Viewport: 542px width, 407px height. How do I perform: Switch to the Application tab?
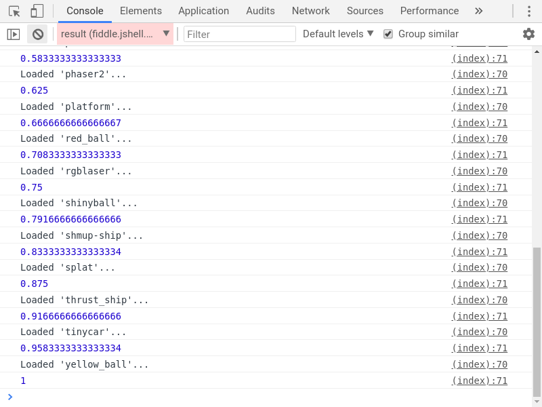[x=203, y=11]
